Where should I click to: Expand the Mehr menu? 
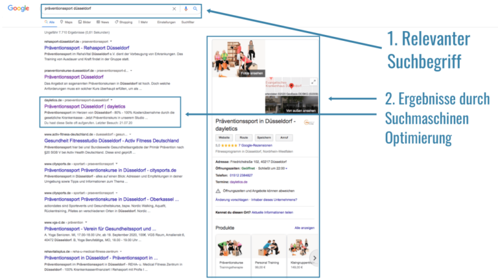143,22
